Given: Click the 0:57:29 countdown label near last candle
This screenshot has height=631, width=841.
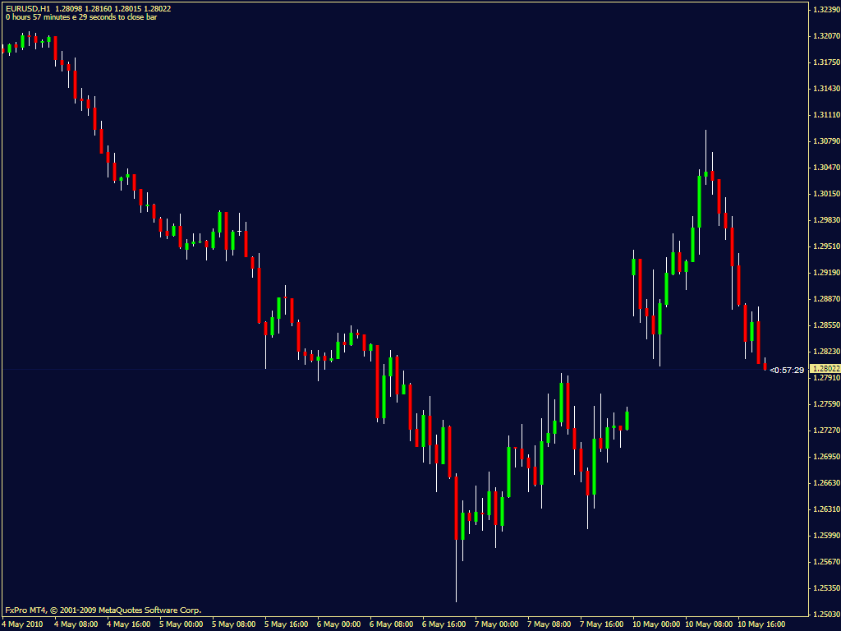Looking at the screenshot, I should [786, 371].
